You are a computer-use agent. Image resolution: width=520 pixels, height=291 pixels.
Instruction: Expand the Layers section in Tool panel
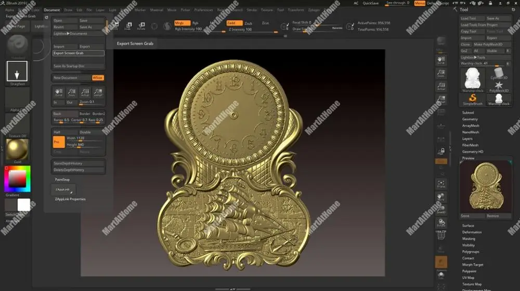(467, 138)
